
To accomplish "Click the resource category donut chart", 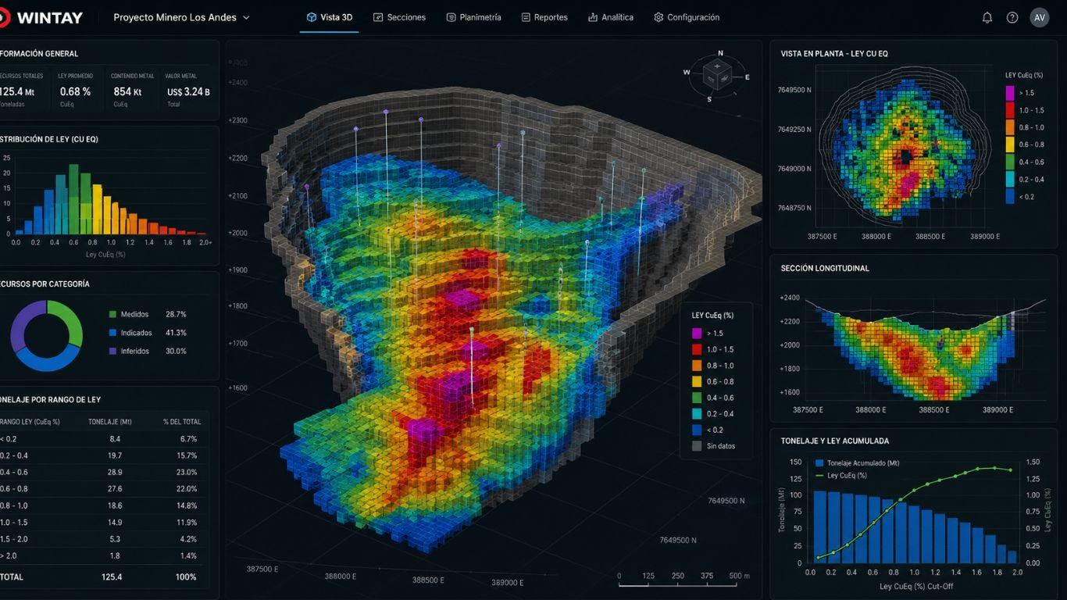I will coord(46,336).
